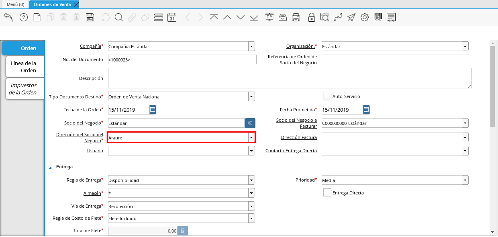
Task: Open the Dirección del Socio del Negocio dropdown
Action: coord(251,138)
